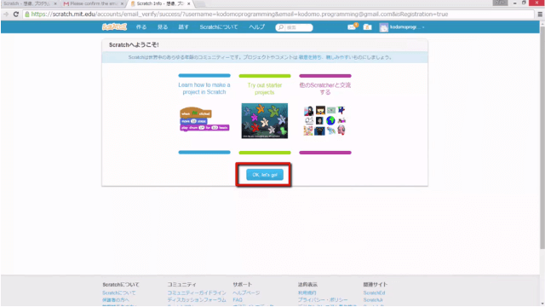545x307 pixels.
Task: Open the Scratchについて navigation item
Action: pyautogui.click(x=219, y=27)
